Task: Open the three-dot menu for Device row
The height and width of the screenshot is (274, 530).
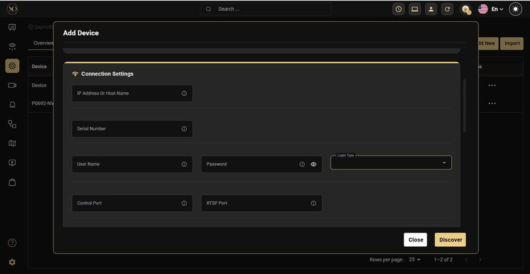Action: coord(492,85)
